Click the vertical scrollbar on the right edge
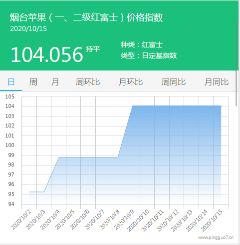The image size is (240, 245). point(236,63)
